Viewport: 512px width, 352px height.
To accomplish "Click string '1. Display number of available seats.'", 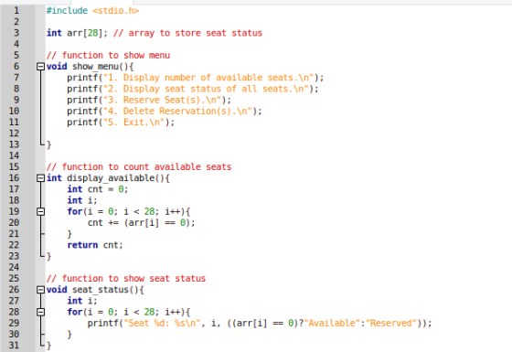I will [x=208, y=78].
